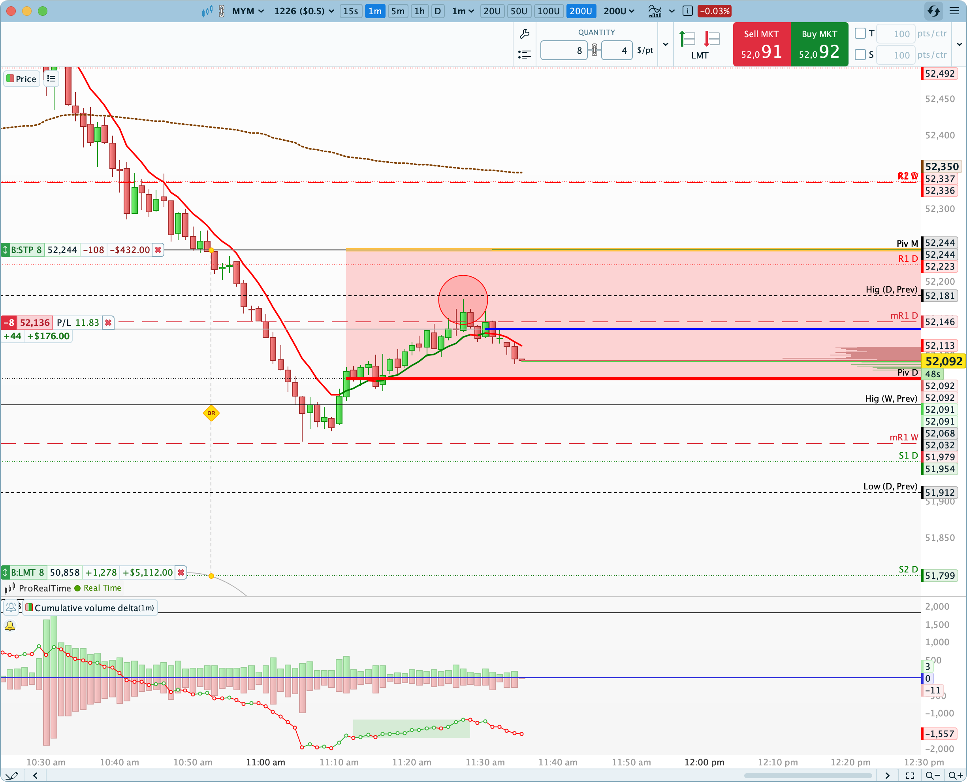Click the horizontal chart scrollbar

[808, 775]
